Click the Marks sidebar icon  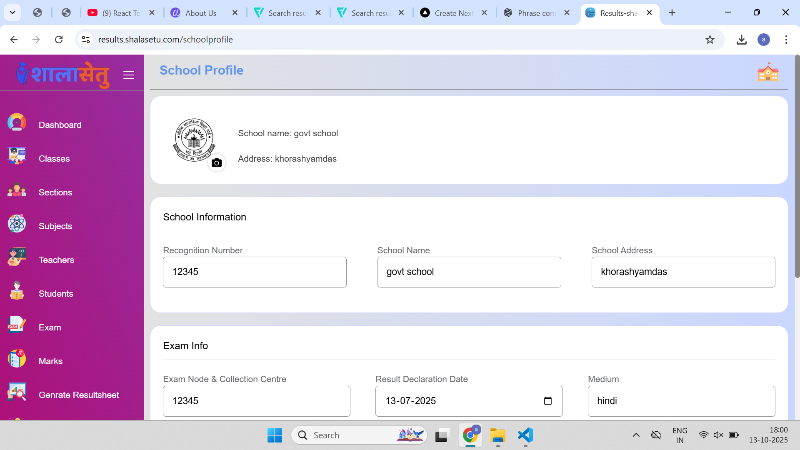(17, 359)
